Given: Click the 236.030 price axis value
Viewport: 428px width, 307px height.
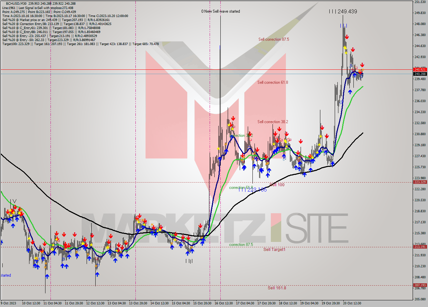Looking at the screenshot, I should click(x=420, y=101).
